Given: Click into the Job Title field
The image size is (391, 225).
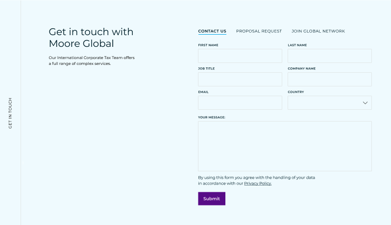Looking at the screenshot, I should point(240,80).
